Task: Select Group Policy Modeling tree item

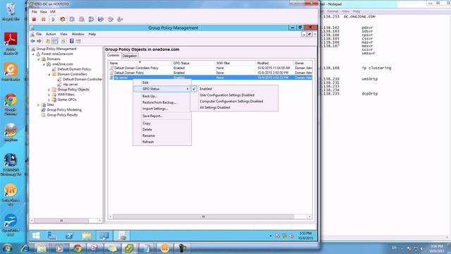Action: (64, 110)
